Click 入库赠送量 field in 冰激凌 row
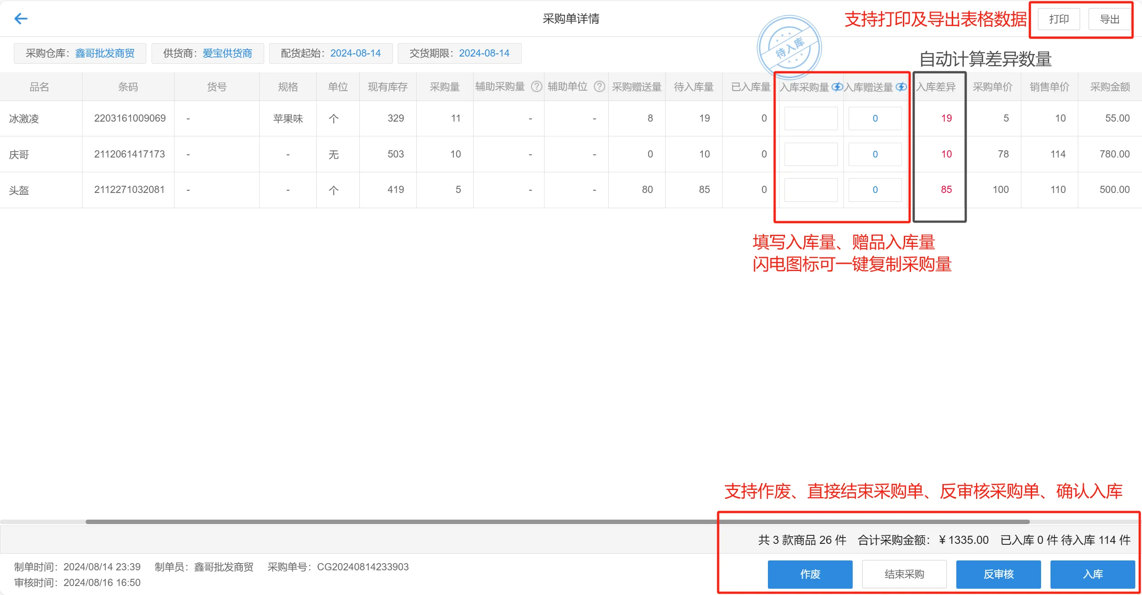The image size is (1142, 595). (875, 118)
